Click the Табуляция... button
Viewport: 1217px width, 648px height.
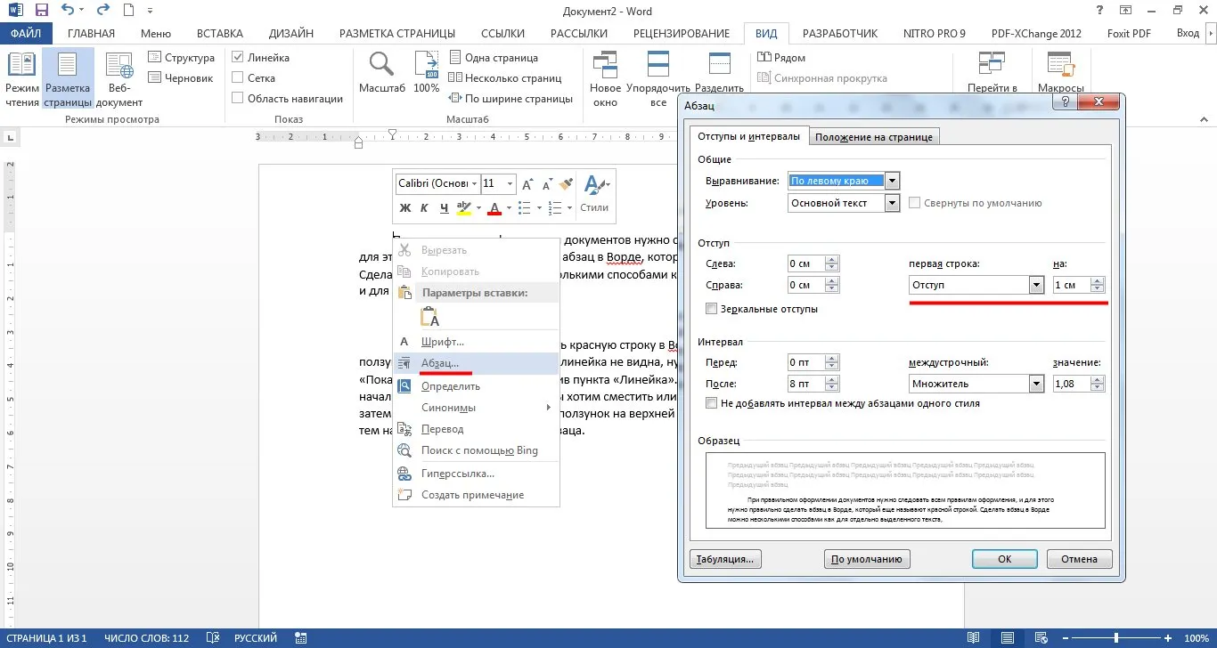coord(725,559)
